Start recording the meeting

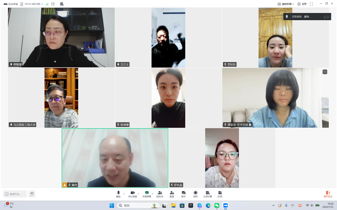tap(195, 194)
